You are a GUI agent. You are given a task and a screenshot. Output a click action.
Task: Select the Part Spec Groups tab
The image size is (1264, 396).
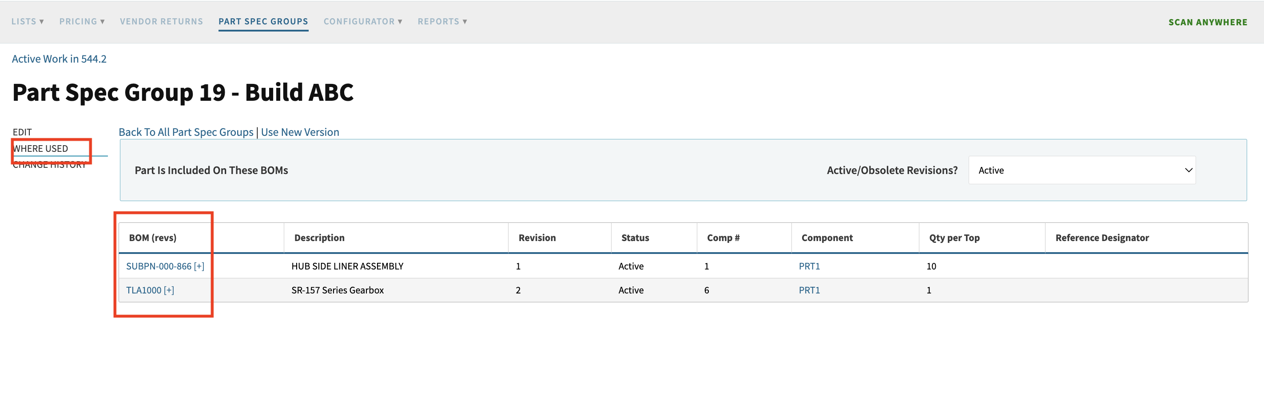point(263,22)
